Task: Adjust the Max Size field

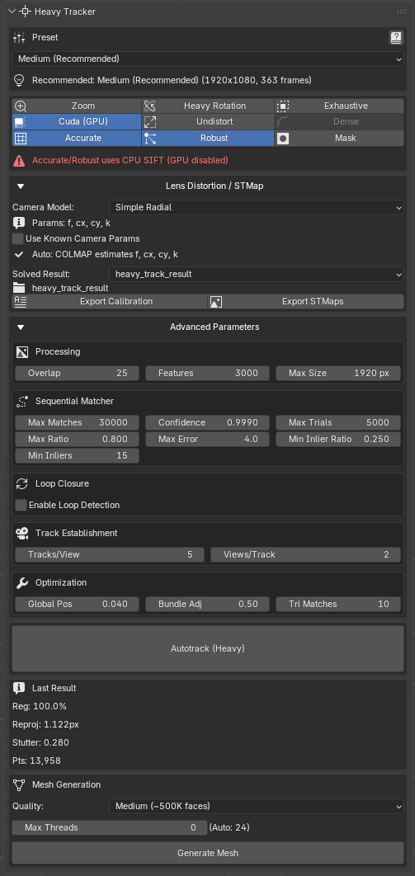Action: [x=338, y=373]
